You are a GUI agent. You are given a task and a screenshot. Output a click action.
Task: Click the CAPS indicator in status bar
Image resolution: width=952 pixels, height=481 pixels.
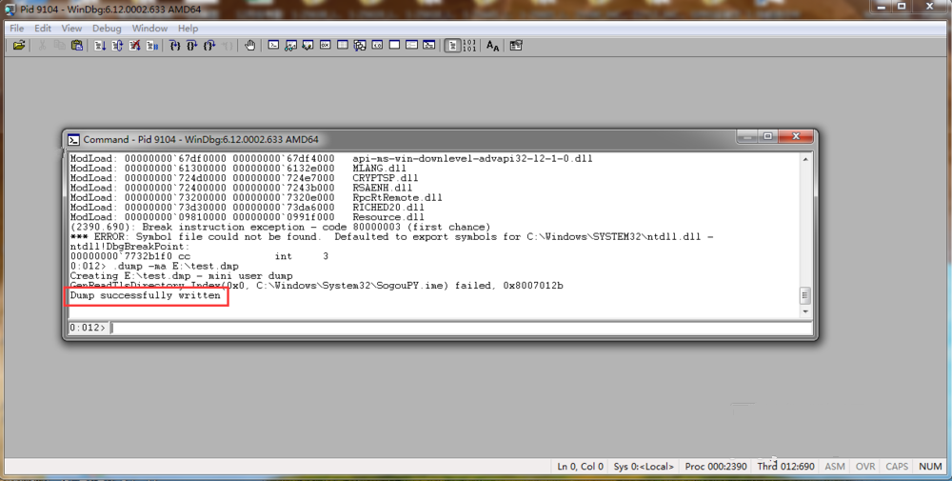pos(897,467)
